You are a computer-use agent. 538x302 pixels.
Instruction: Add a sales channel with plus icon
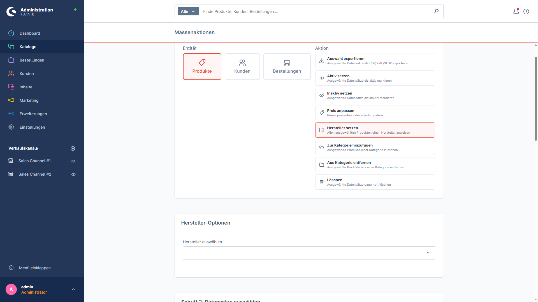[x=73, y=148]
